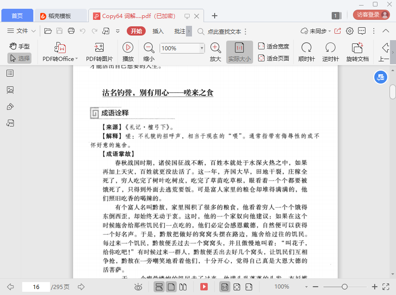The width and height of the screenshot is (396, 295).
Task: Rotate page with 顺时针 clockwise
Action: click(306, 52)
